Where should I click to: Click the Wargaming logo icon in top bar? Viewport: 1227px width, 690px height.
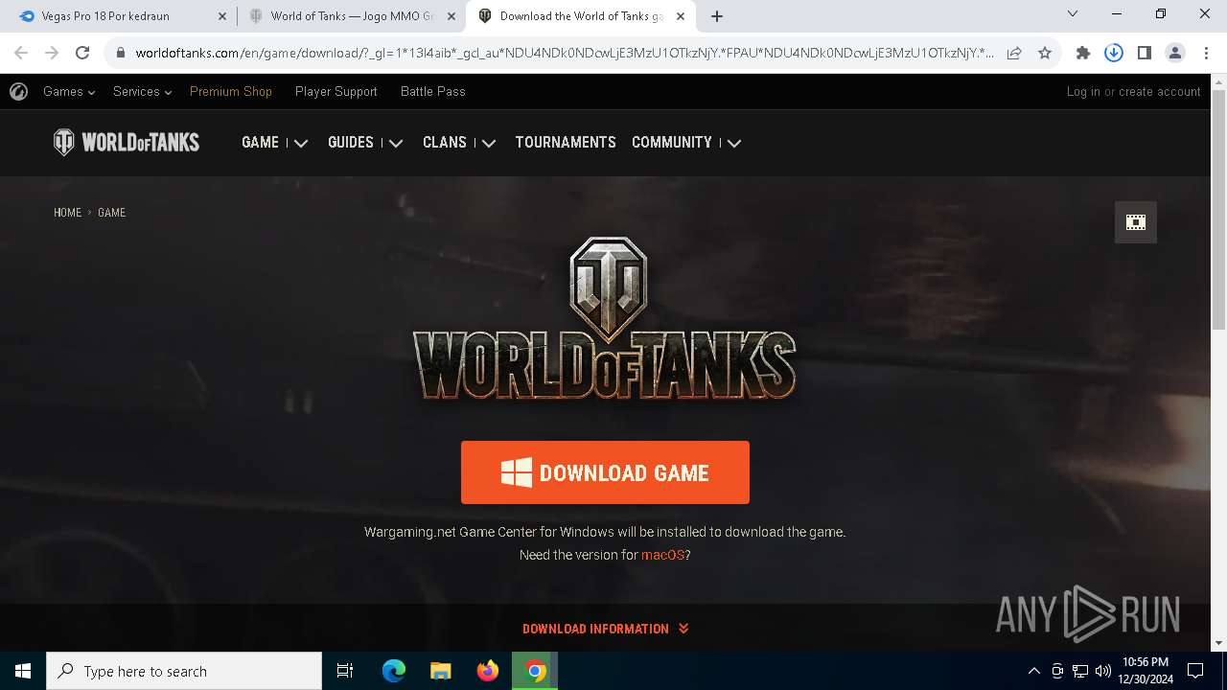(x=18, y=92)
